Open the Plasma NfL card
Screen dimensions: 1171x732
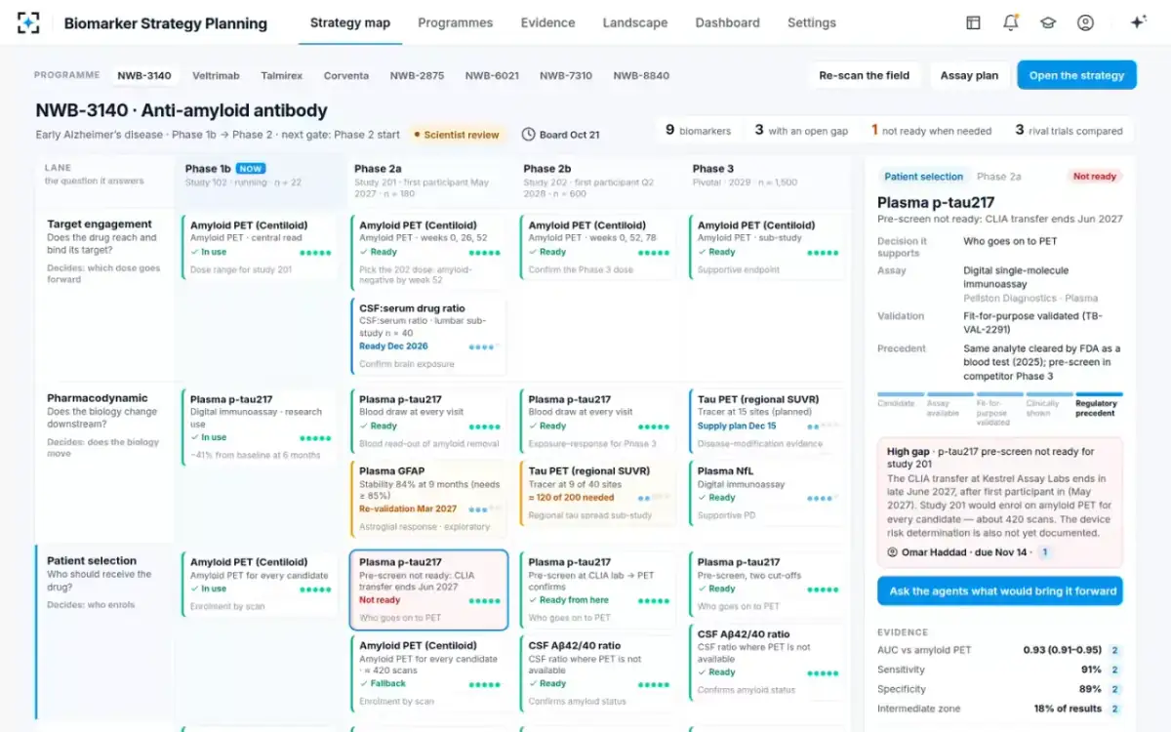[x=766, y=494]
